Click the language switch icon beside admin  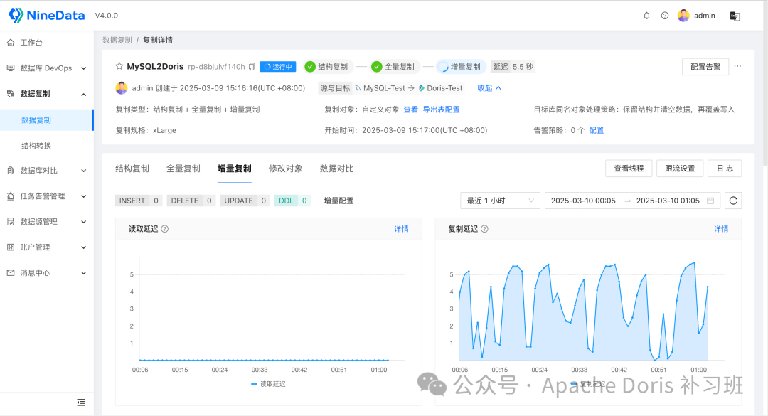click(735, 15)
